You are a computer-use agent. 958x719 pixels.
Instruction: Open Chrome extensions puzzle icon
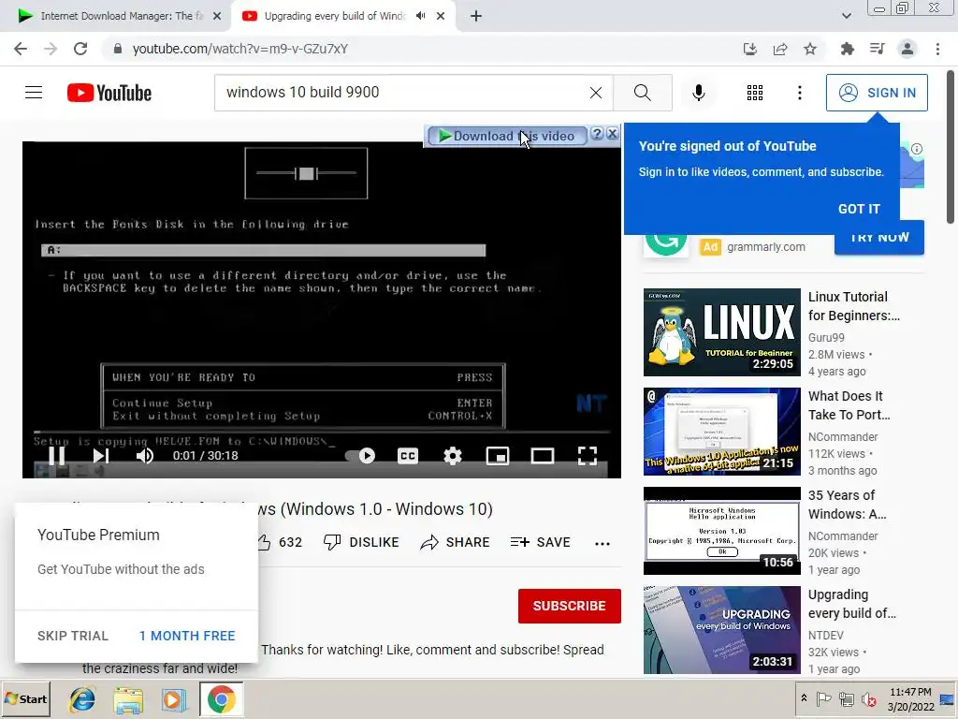(847, 49)
